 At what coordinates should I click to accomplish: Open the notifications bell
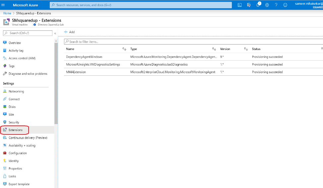tap(258, 5)
